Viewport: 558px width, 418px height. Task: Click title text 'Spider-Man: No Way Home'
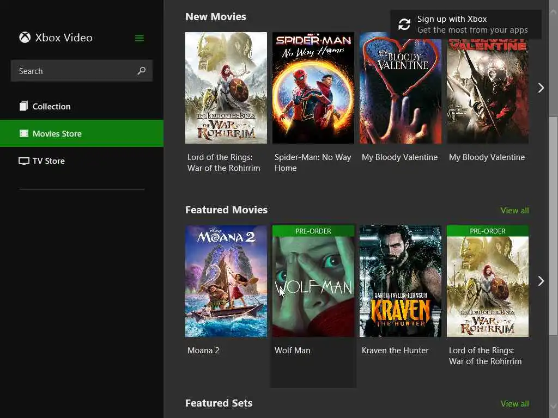click(x=312, y=162)
